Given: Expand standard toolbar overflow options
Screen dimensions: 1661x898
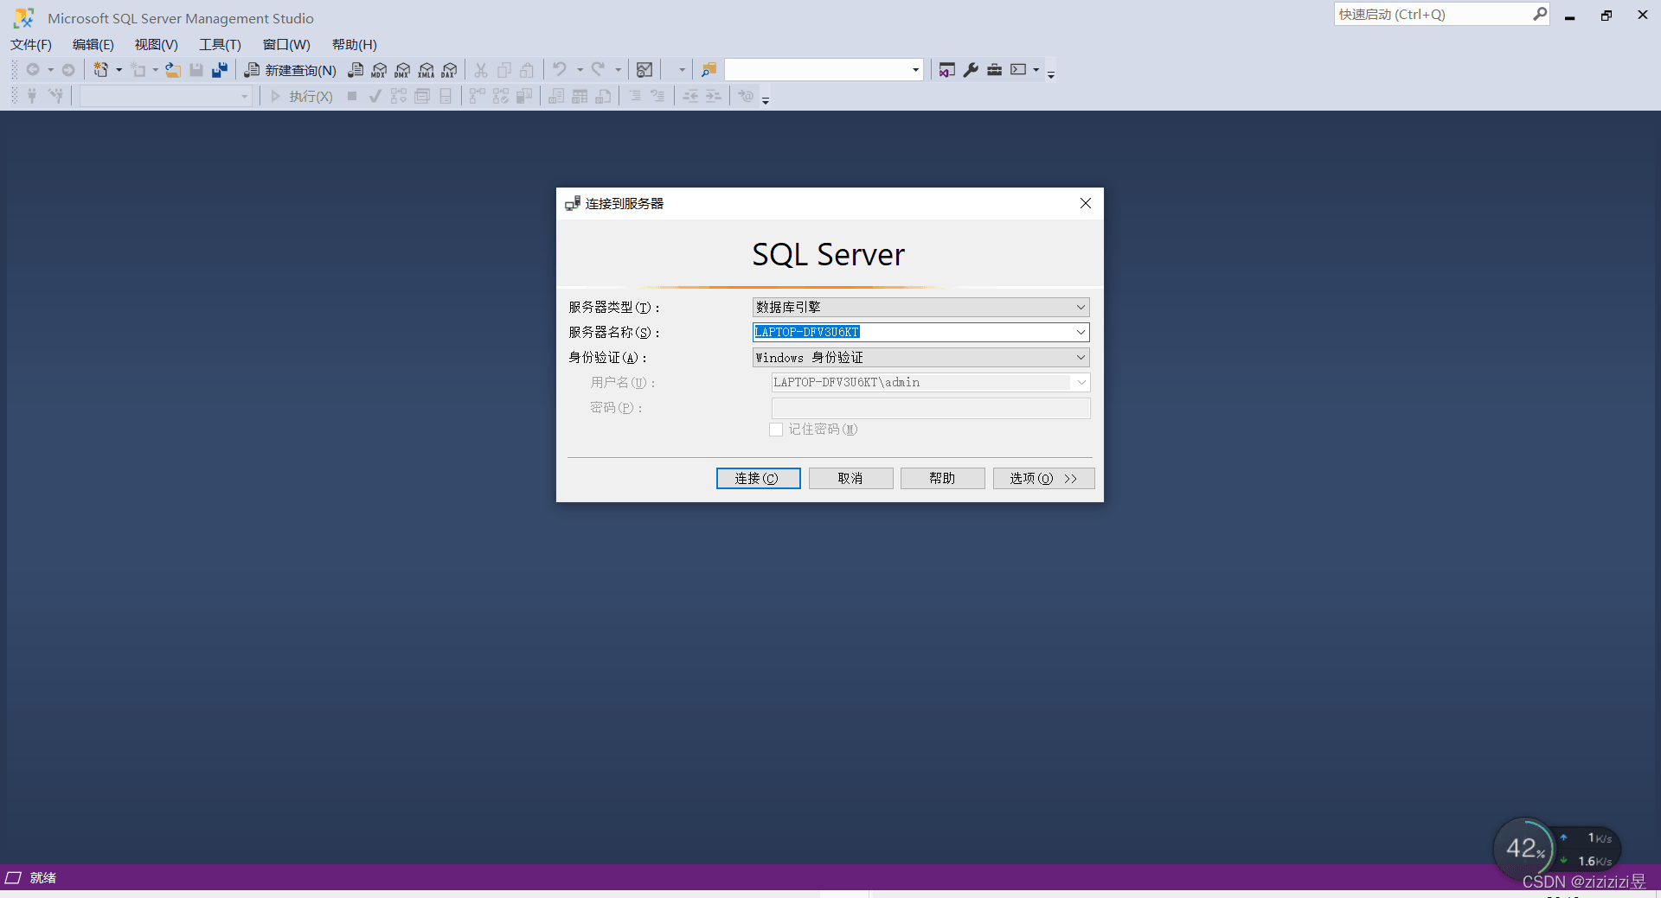Looking at the screenshot, I should click(1051, 73).
